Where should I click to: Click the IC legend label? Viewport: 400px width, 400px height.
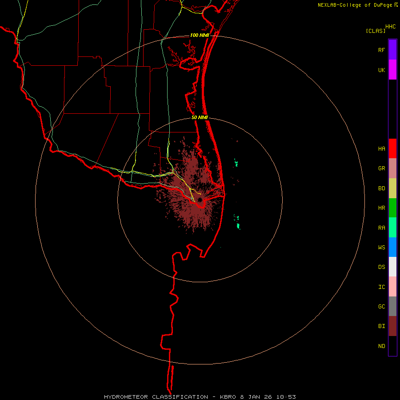click(381, 287)
